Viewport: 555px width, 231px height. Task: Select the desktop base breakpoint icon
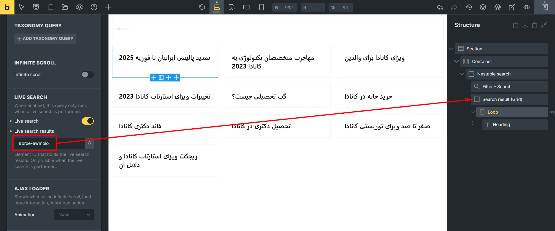point(217,7)
